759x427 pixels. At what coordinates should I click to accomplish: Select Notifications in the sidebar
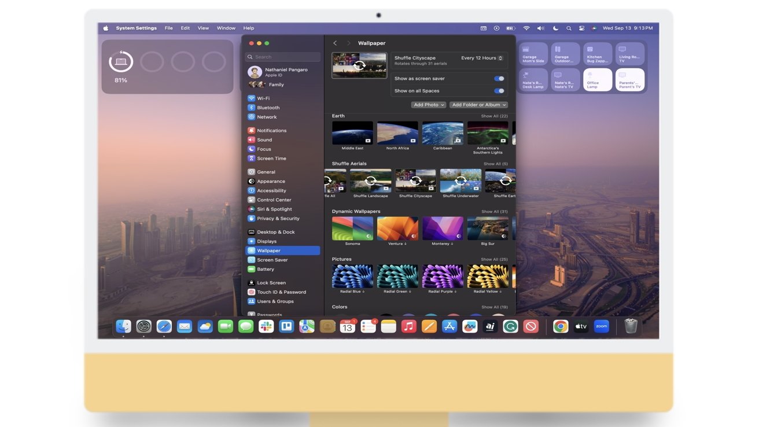tap(271, 131)
